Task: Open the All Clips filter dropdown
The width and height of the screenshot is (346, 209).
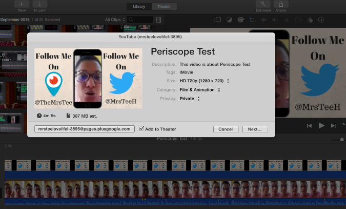Action: point(115,20)
